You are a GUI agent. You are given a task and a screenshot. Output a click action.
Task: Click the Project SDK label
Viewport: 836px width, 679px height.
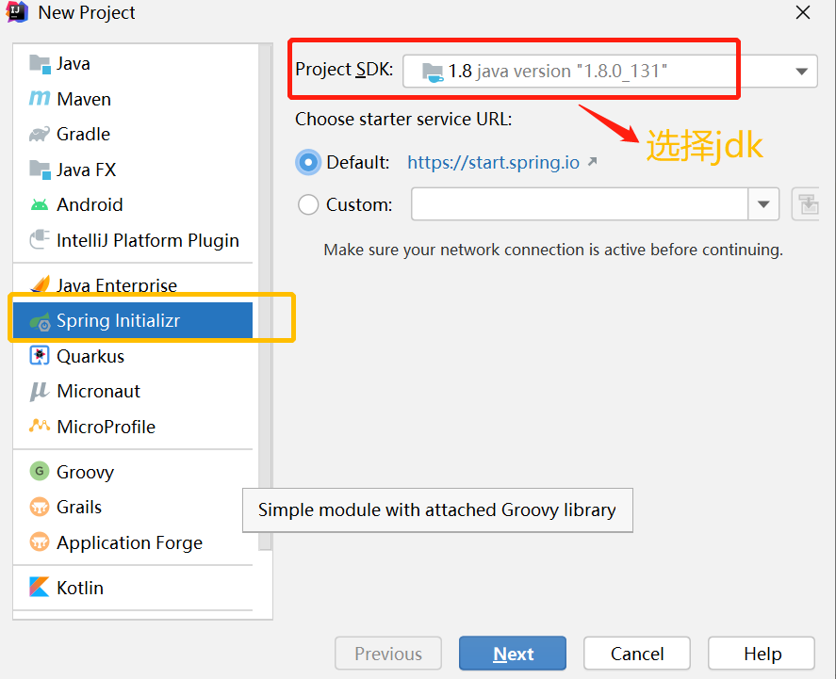coord(344,70)
